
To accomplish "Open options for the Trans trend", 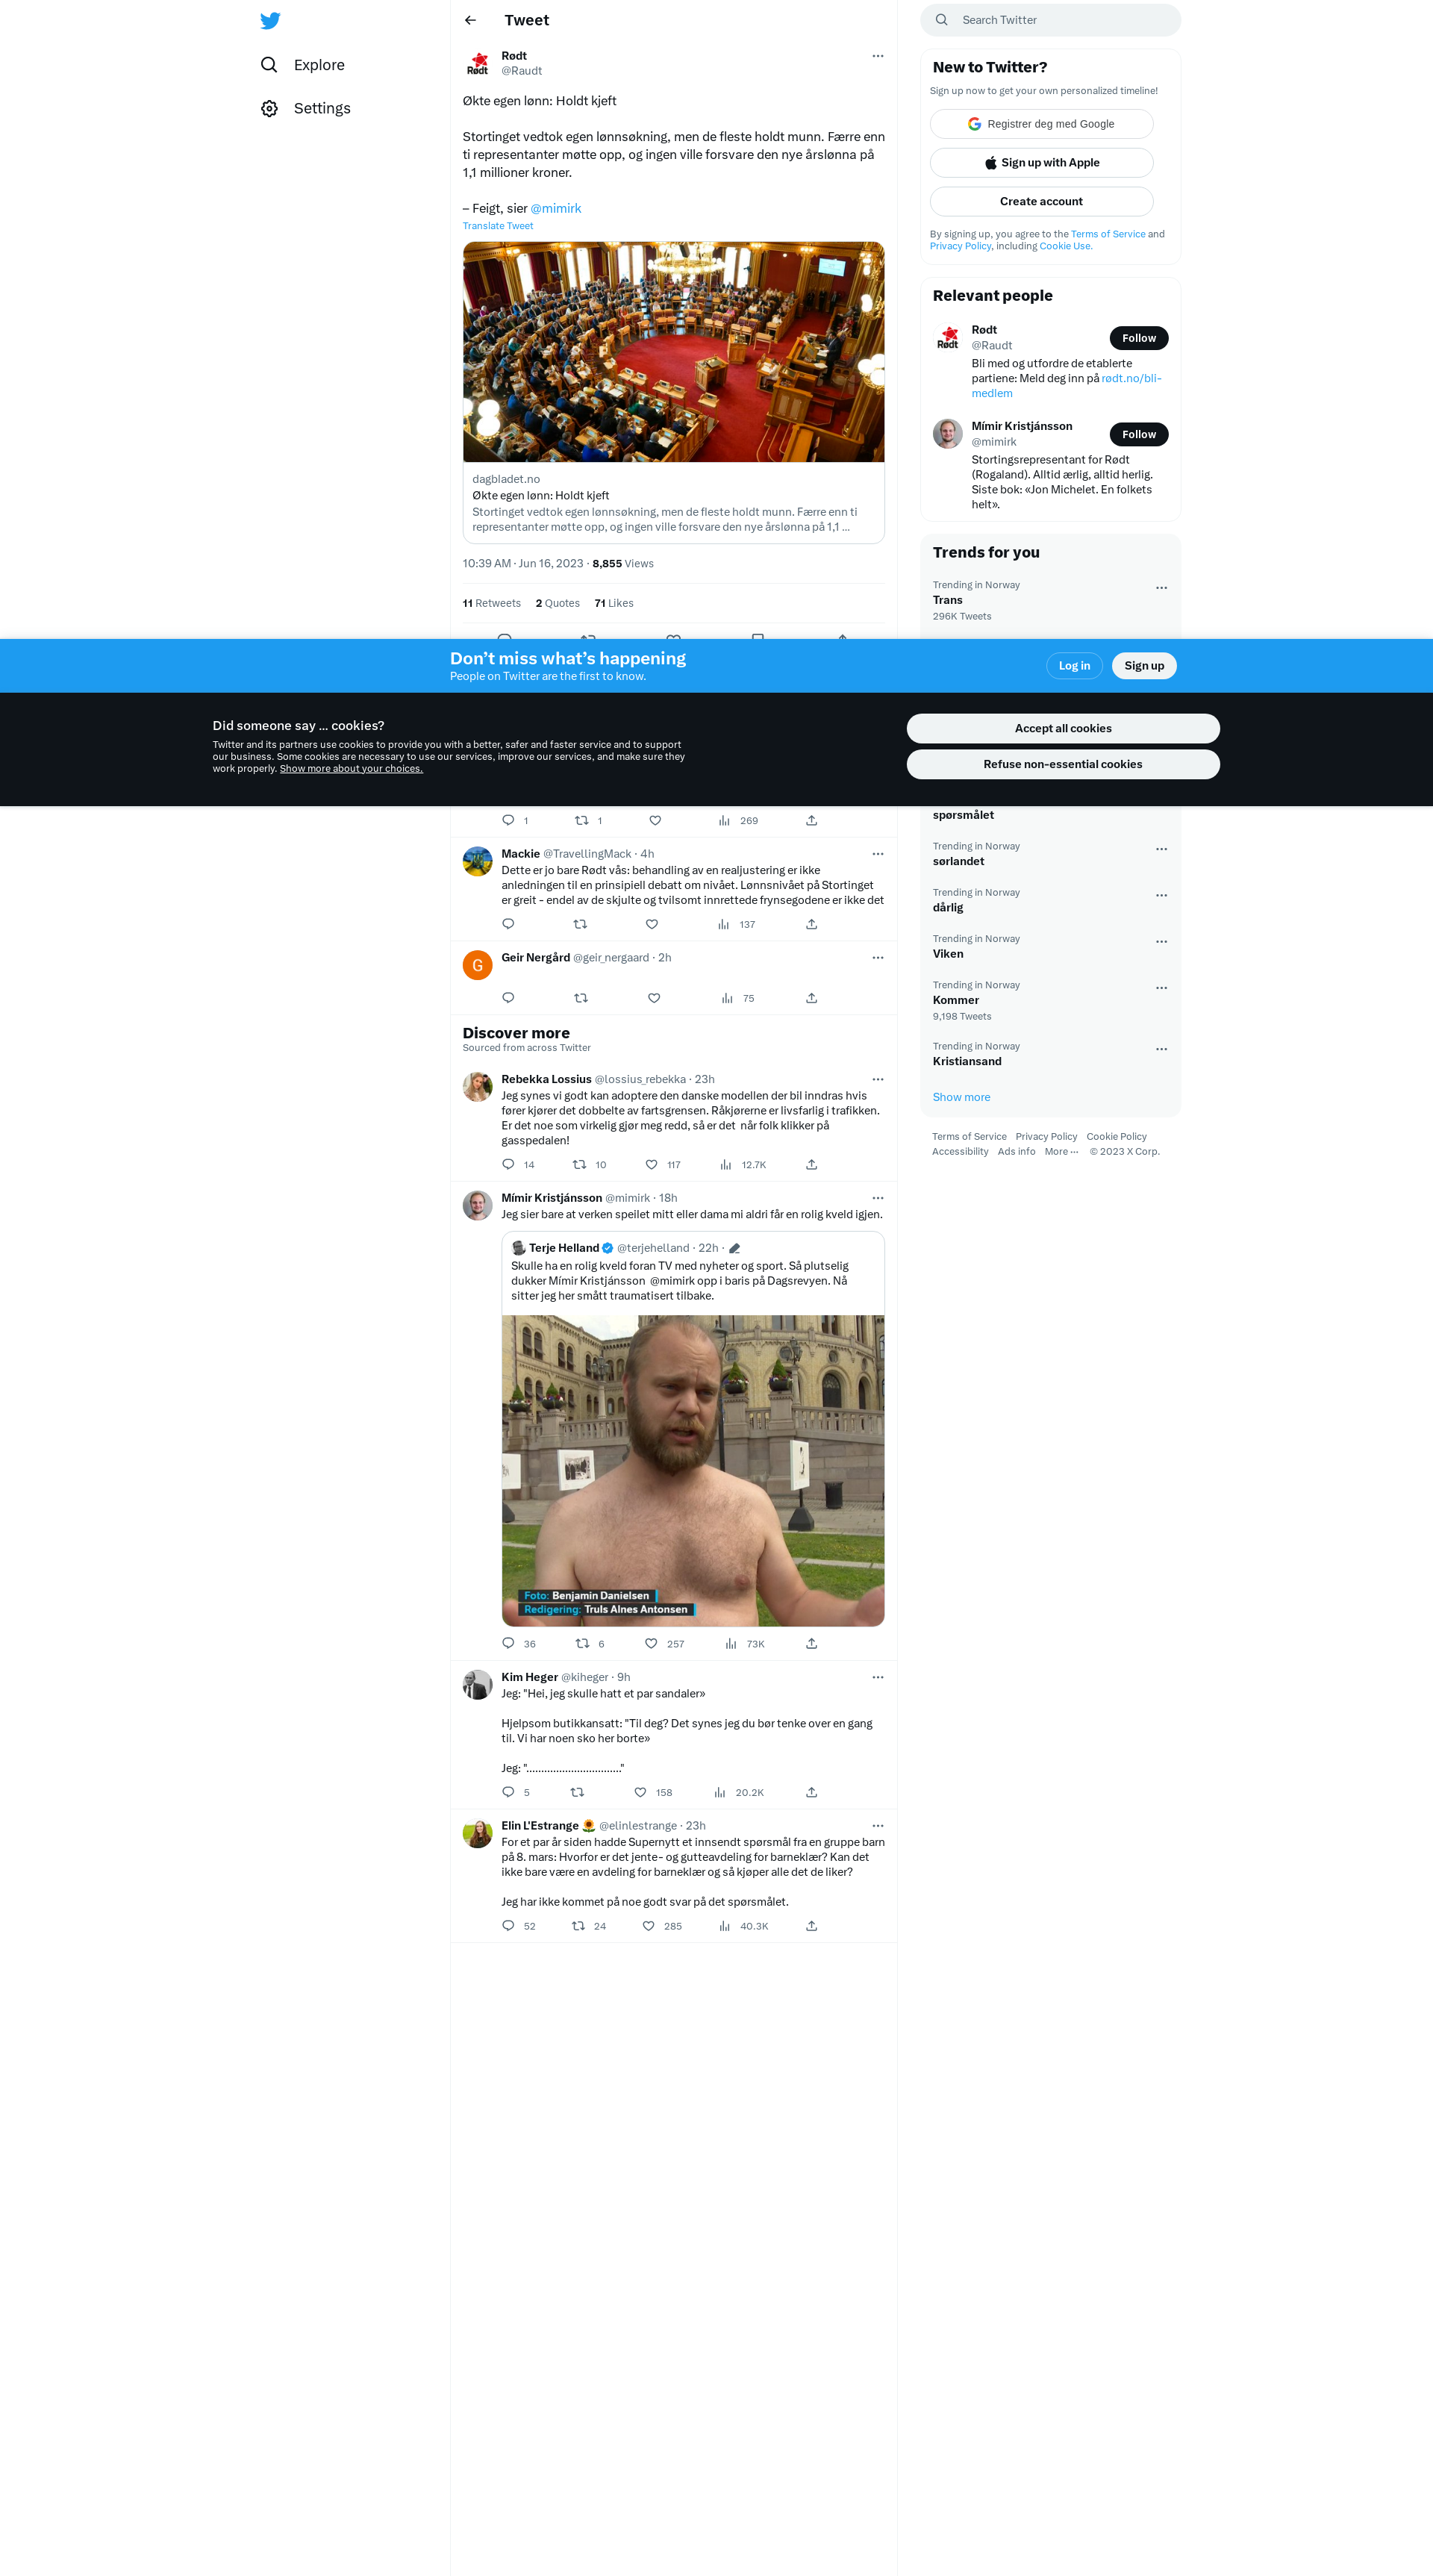I will 1161,588.
